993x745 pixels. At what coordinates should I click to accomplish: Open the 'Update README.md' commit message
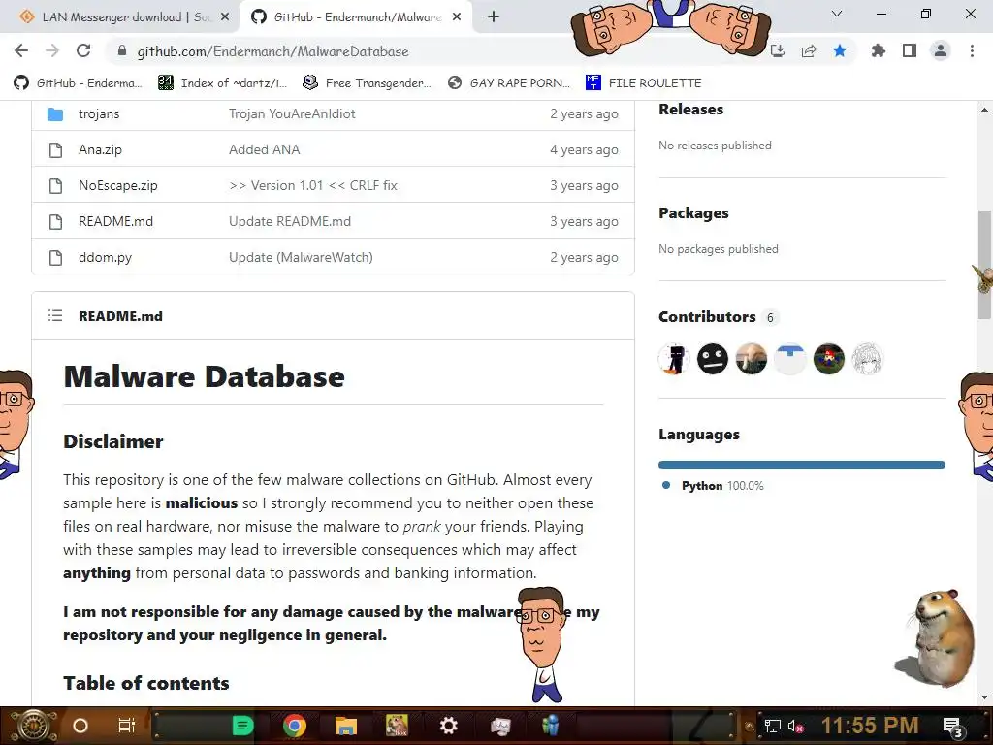point(289,222)
